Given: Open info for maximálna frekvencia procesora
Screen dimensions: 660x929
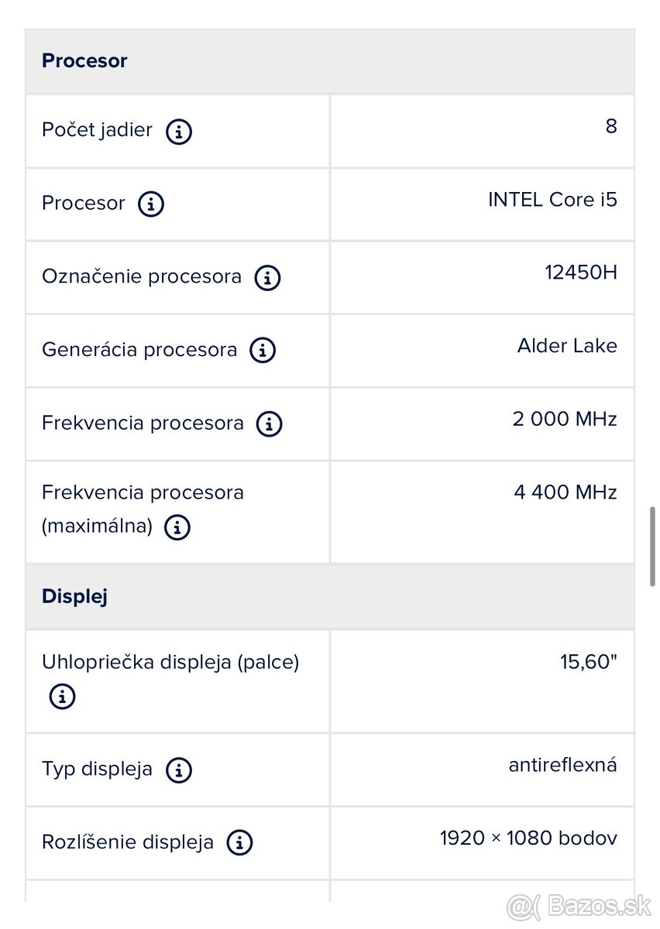Looking at the screenshot, I should [x=177, y=528].
